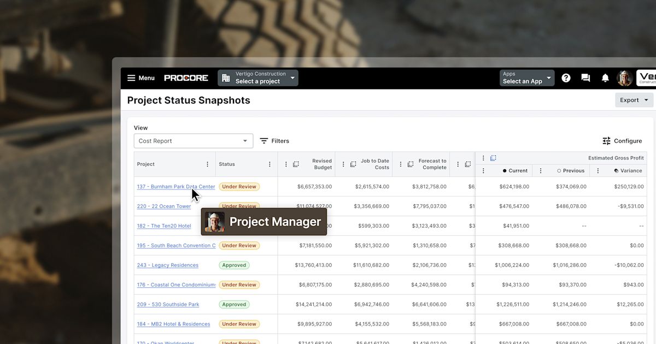Click the Filters button
656x344 pixels.
[274, 141]
